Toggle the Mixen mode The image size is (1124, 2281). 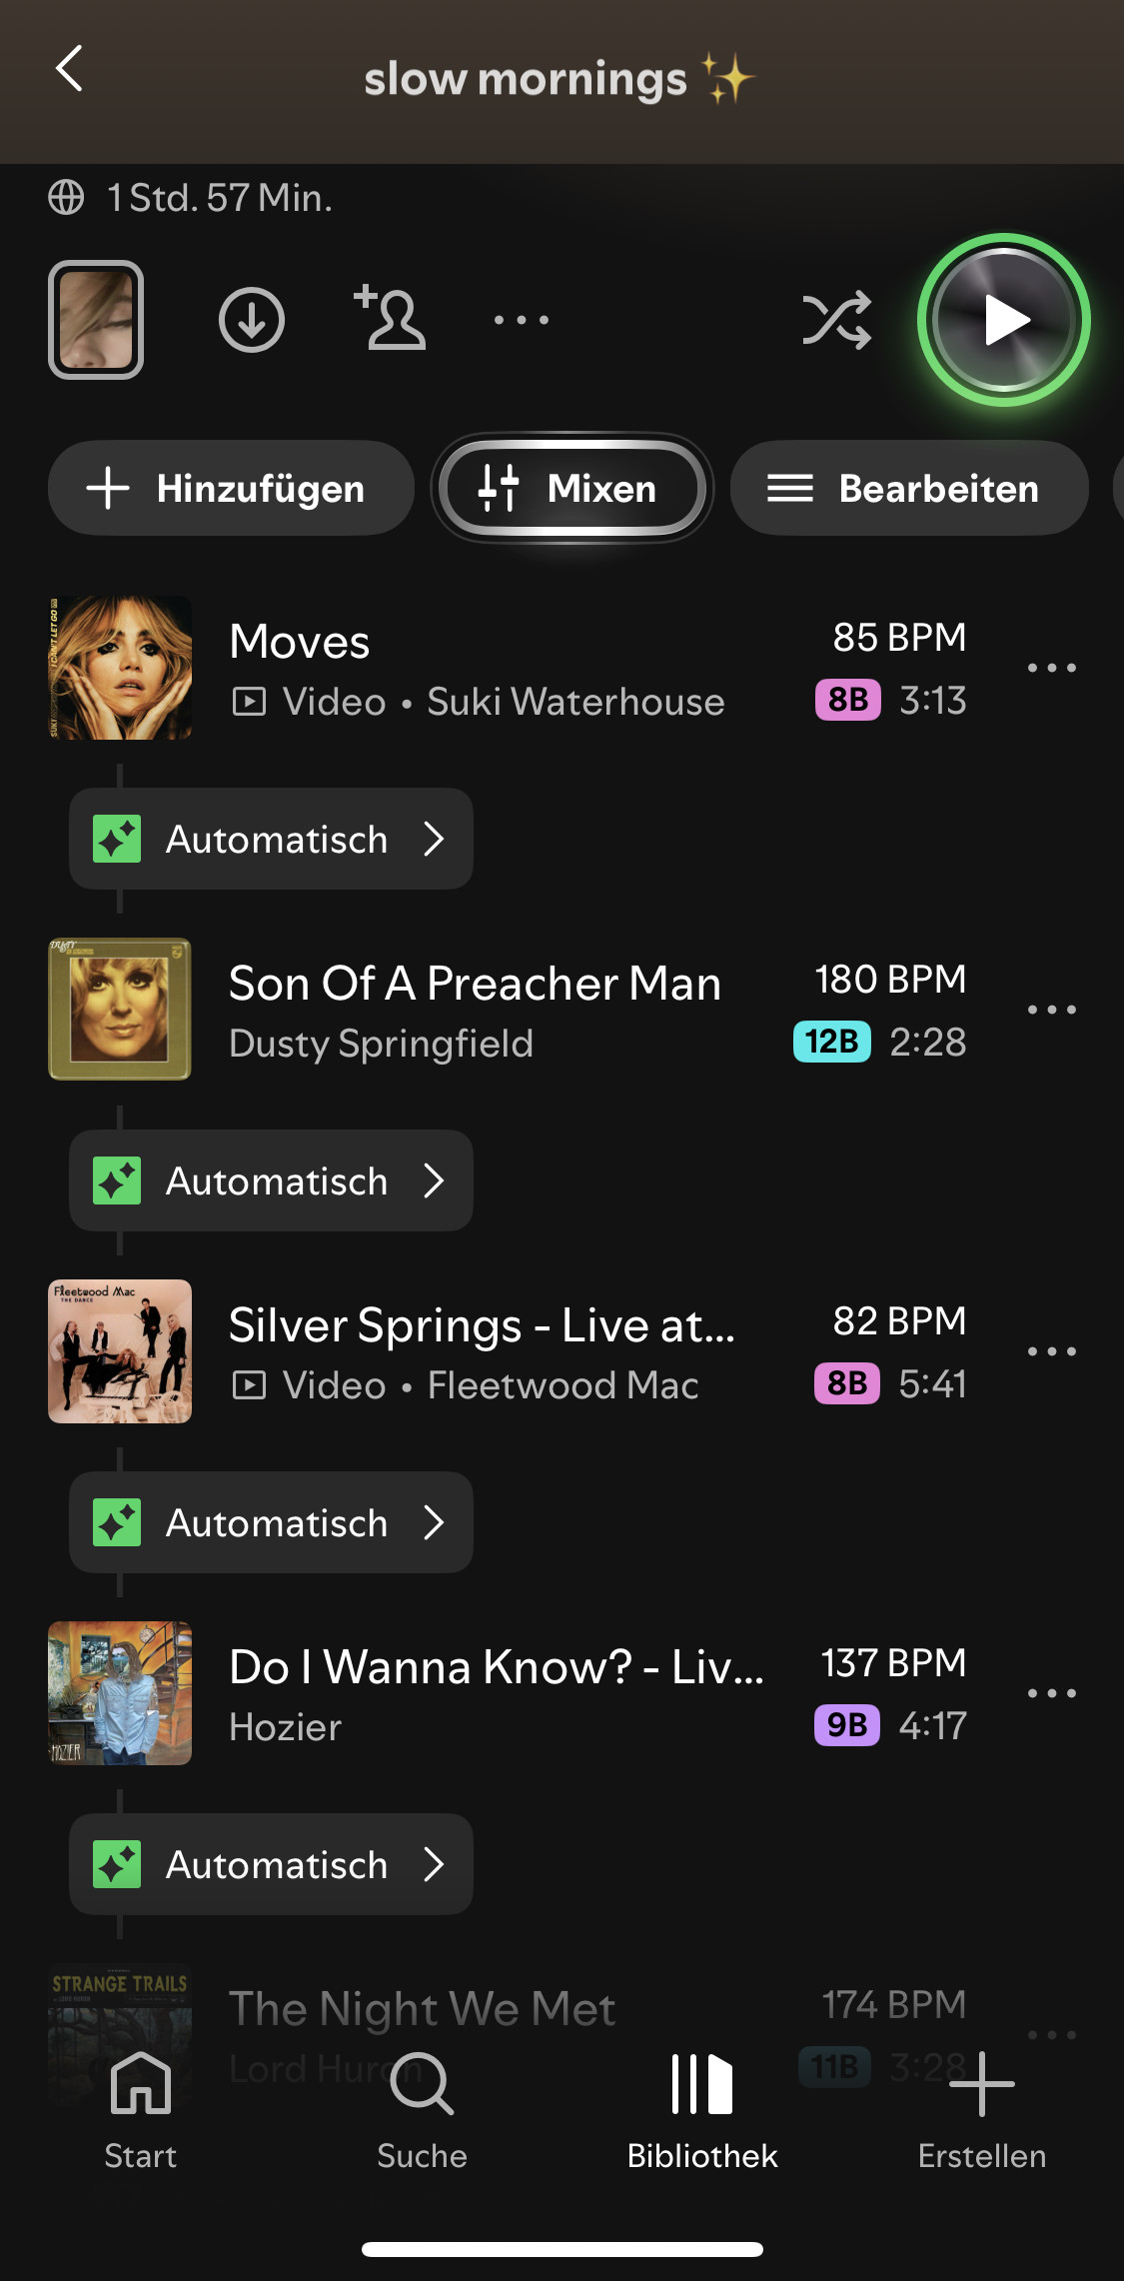[x=571, y=489]
